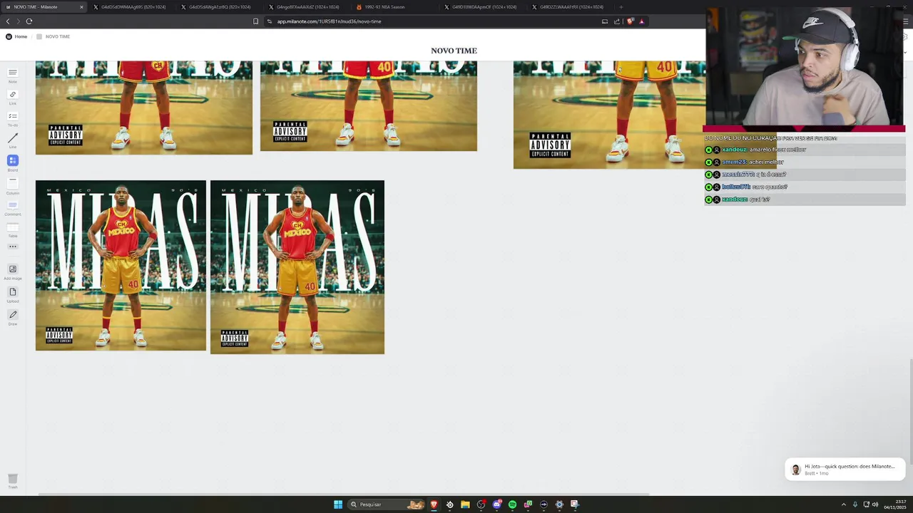Viewport: 913px width, 513px height.
Task: Switch to G4dDSdDWMAAg69S image tab
Action: click(x=133, y=7)
